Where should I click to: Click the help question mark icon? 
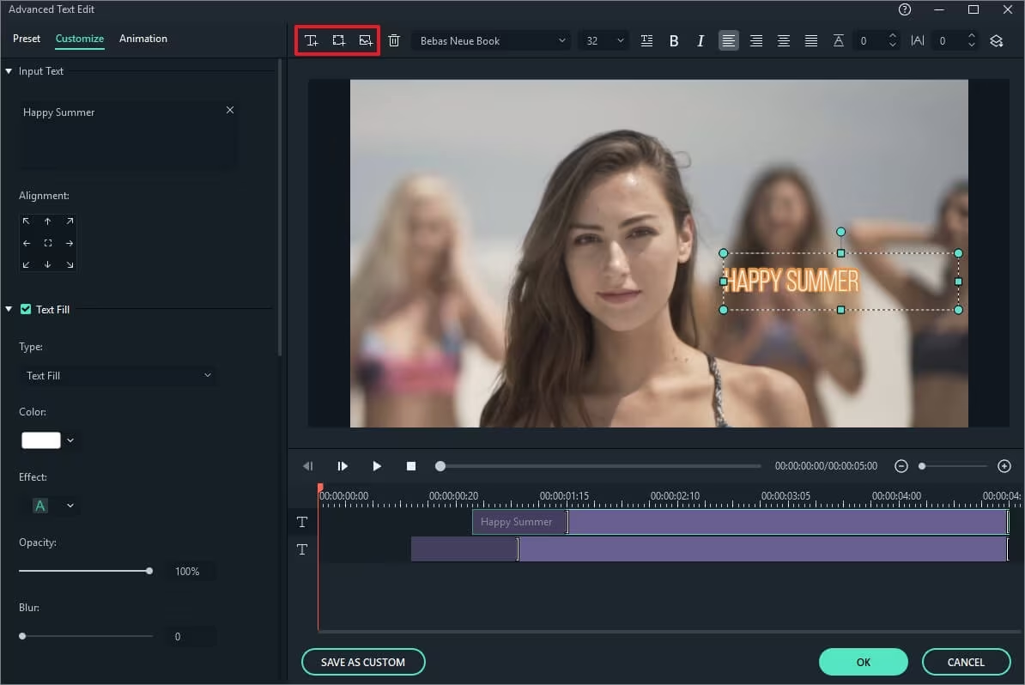coord(904,9)
